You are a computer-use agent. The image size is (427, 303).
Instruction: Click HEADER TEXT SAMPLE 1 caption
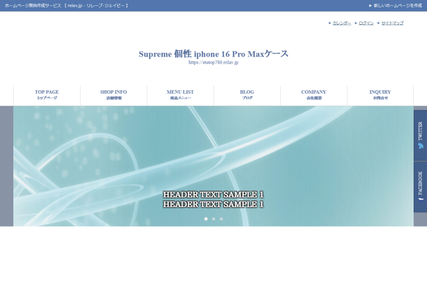[x=213, y=199]
